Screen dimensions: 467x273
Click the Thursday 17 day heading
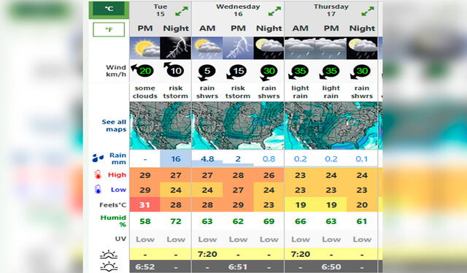[331, 10]
